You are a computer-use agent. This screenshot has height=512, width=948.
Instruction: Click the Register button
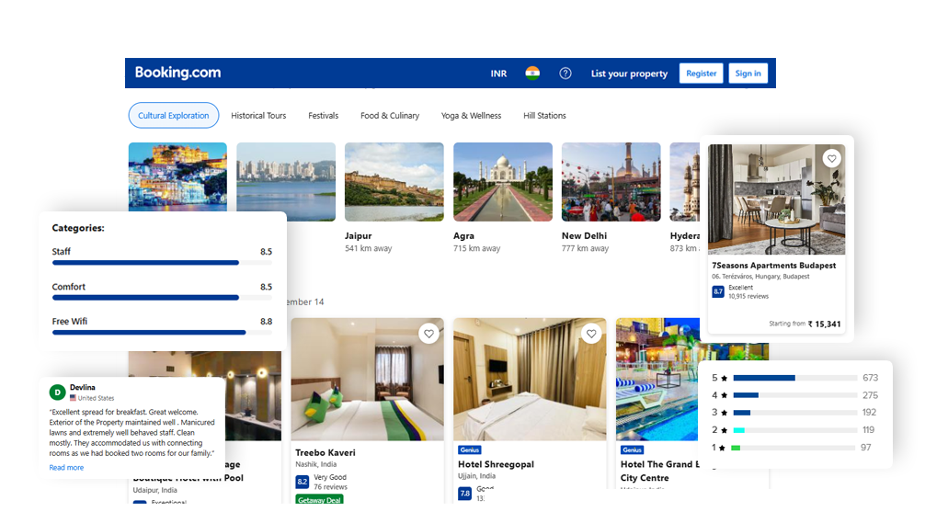(x=701, y=74)
